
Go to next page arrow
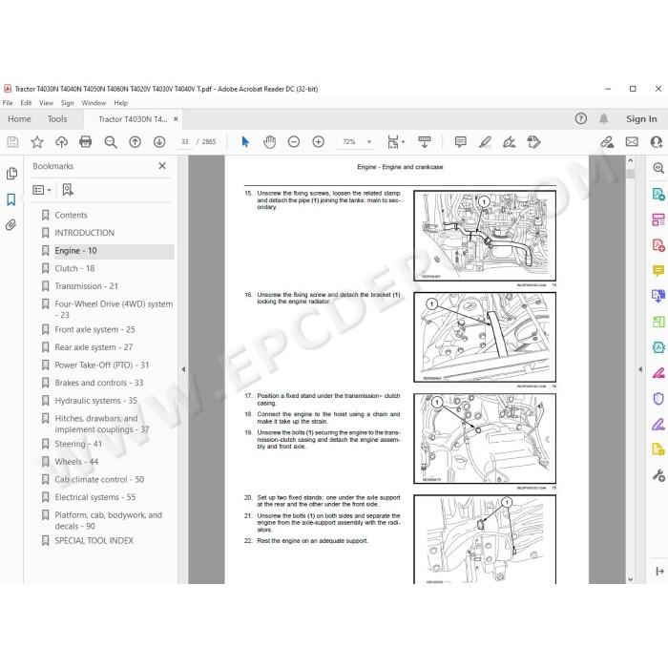pos(159,142)
